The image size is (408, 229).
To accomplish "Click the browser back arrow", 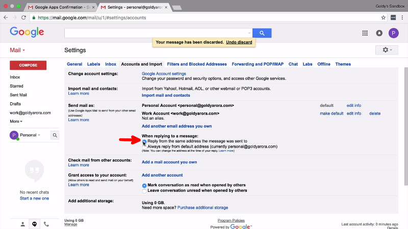I will (6, 18).
